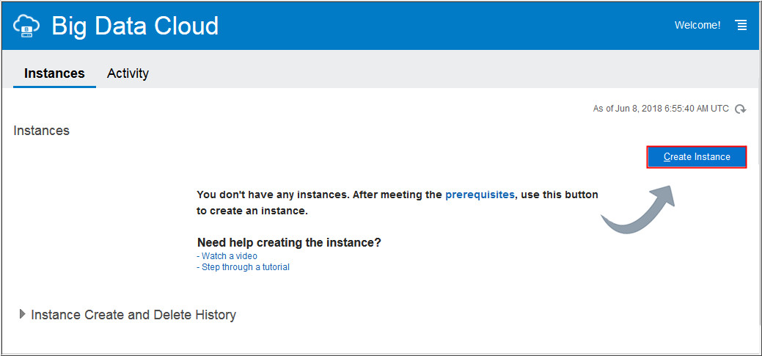Click the Instances section heading

tap(41, 131)
